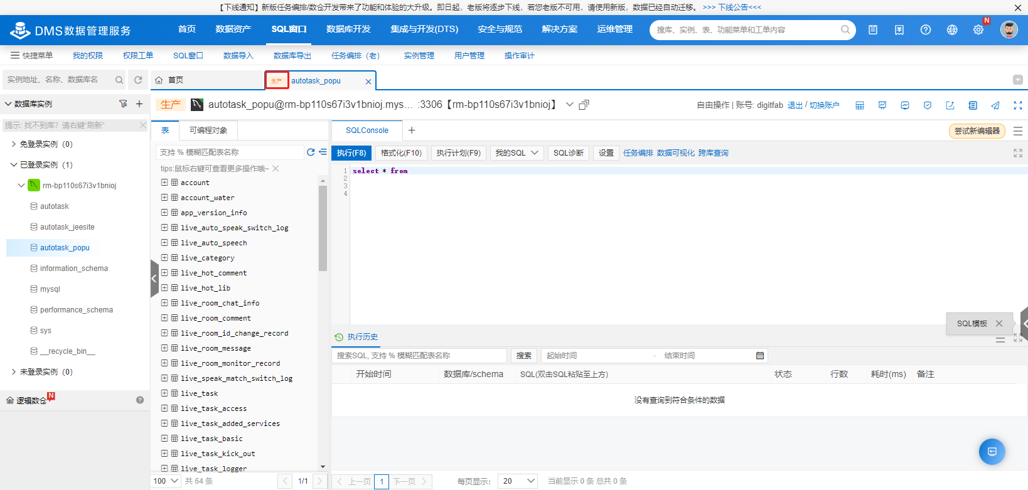Open the 数据资产 top menu
Image resolution: width=1028 pixels, height=490 pixels.
click(x=233, y=29)
